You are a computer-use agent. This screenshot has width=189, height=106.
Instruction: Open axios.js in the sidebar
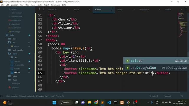[16, 46]
